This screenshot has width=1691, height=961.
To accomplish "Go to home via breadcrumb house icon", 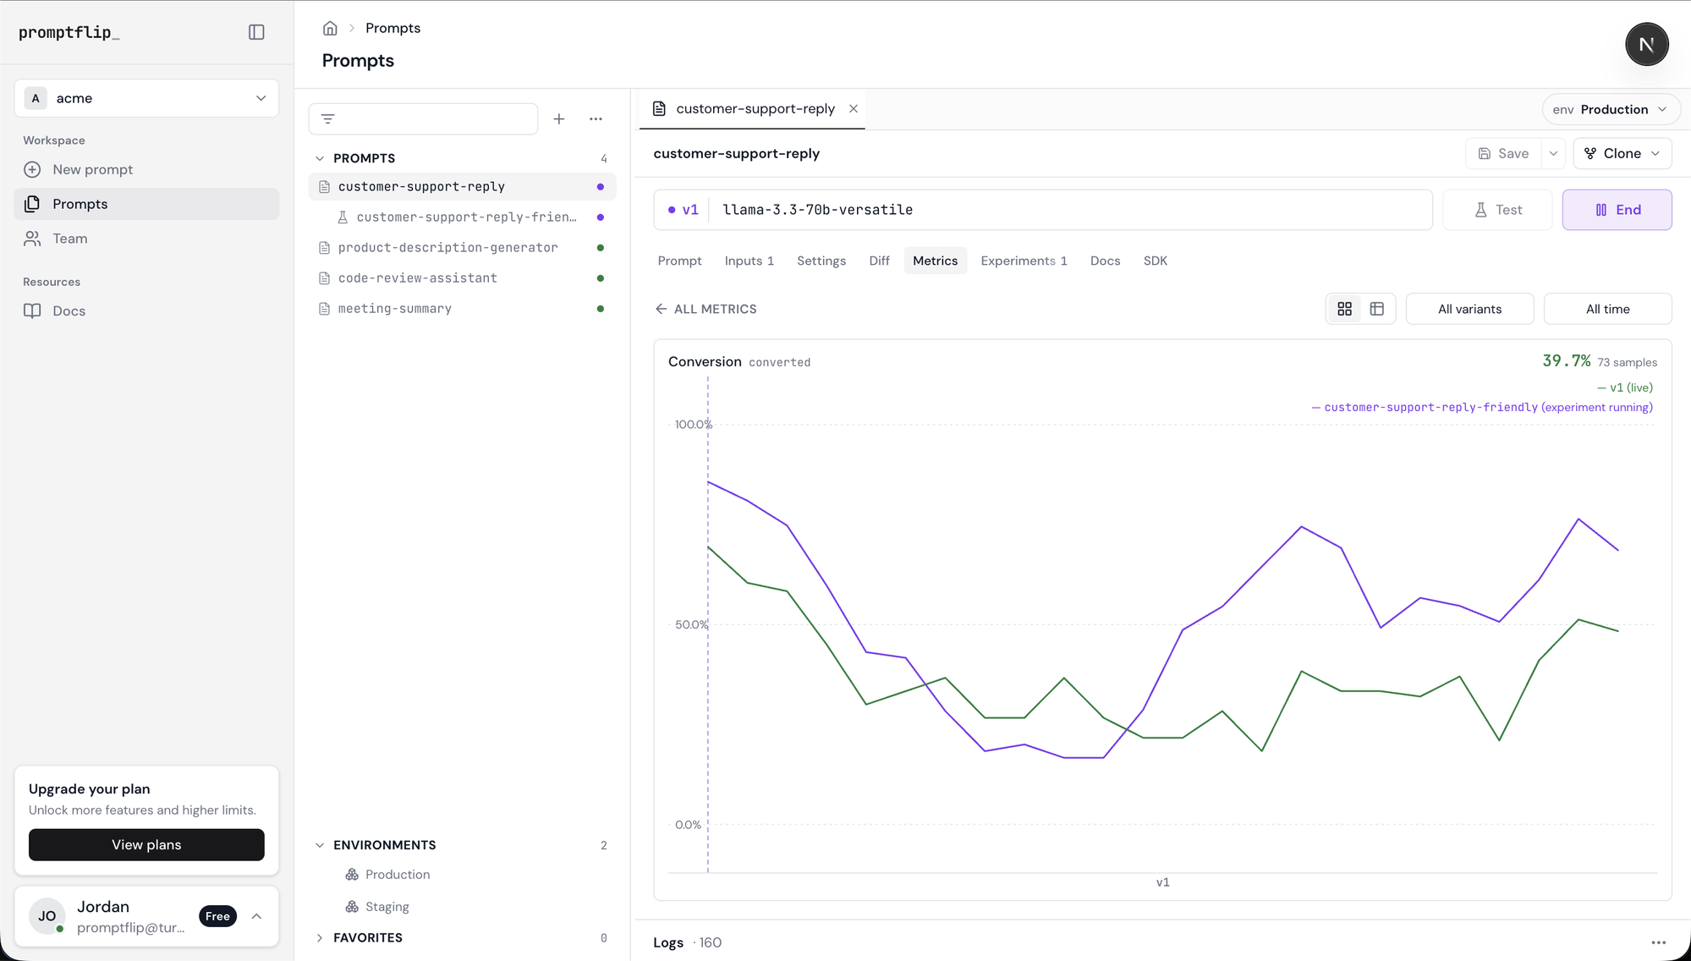I will point(330,28).
